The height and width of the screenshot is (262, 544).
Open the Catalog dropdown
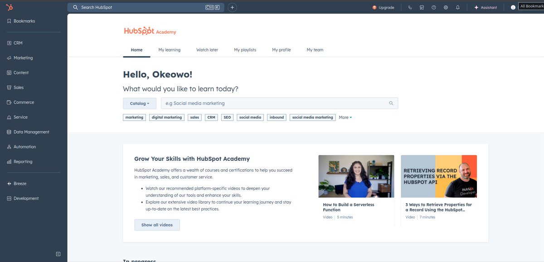tap(140, 103)
